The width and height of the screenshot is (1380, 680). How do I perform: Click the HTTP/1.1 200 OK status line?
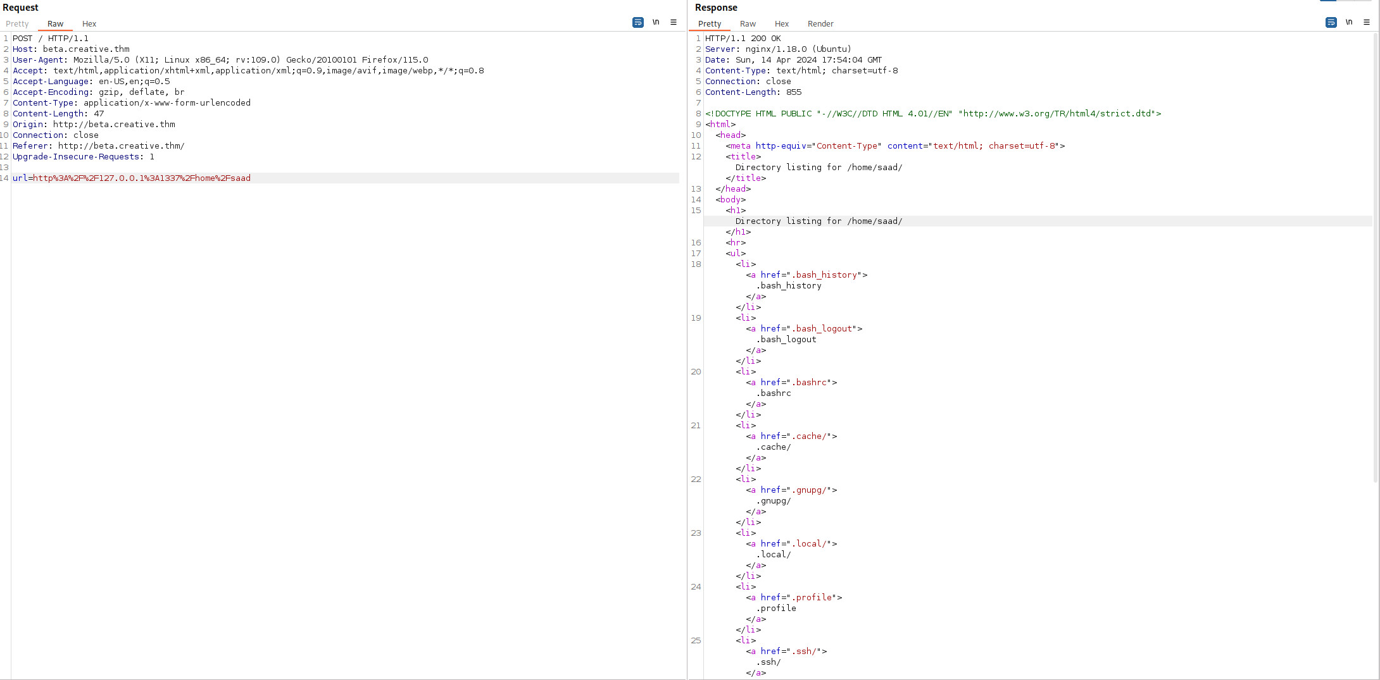pos(743,39)
